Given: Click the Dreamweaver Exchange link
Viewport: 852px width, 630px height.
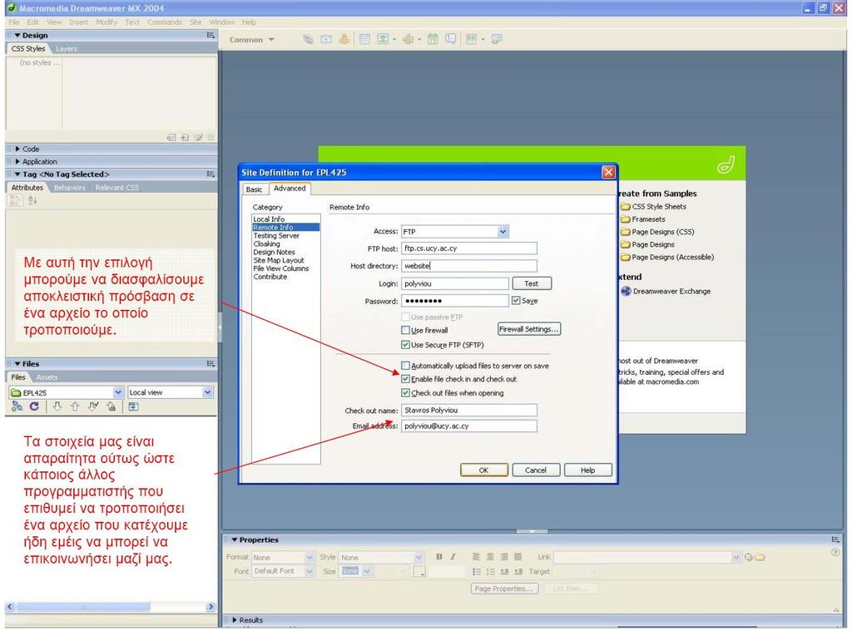Looking at the screenshot, I should 671,292.
